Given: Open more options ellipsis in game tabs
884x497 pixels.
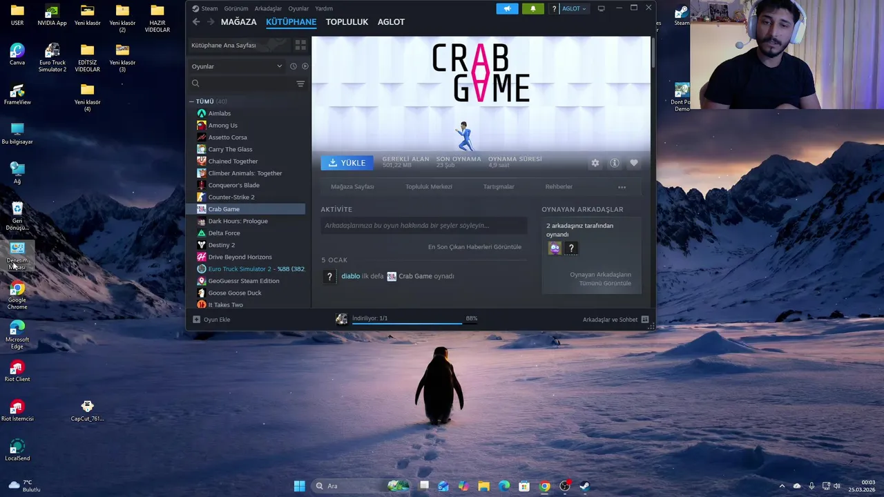Looking at the screenshot, I should pyautogui.click(x=622, y=187).
